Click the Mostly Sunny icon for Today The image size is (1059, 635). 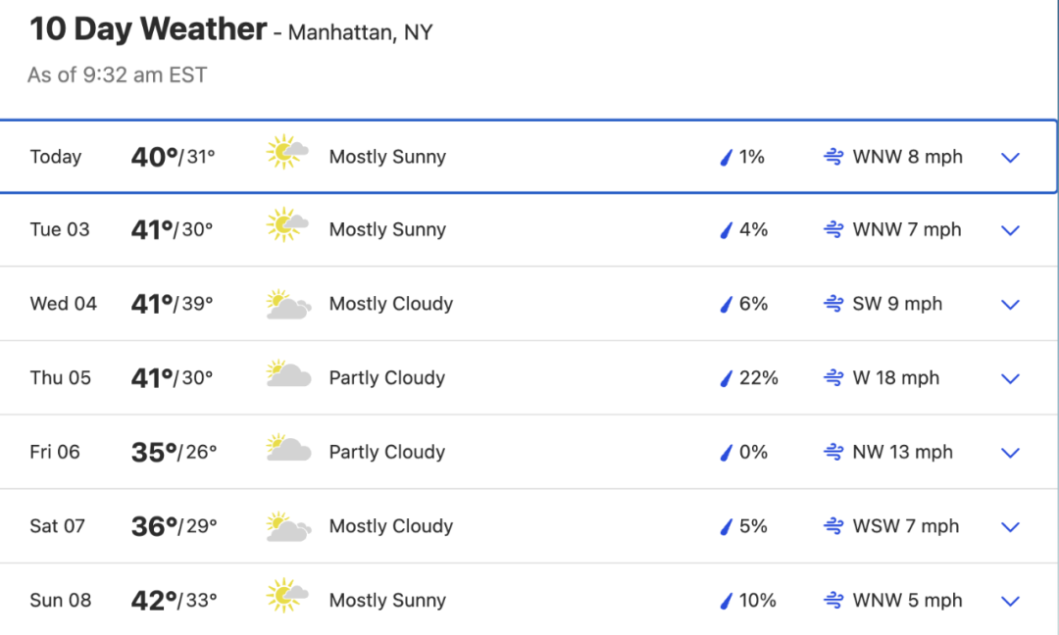coord(287,152)
